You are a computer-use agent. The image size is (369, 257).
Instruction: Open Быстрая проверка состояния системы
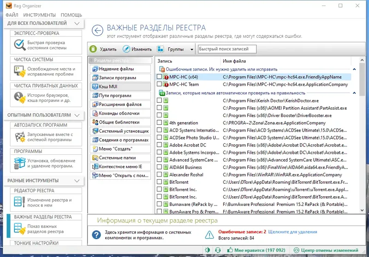46,45
